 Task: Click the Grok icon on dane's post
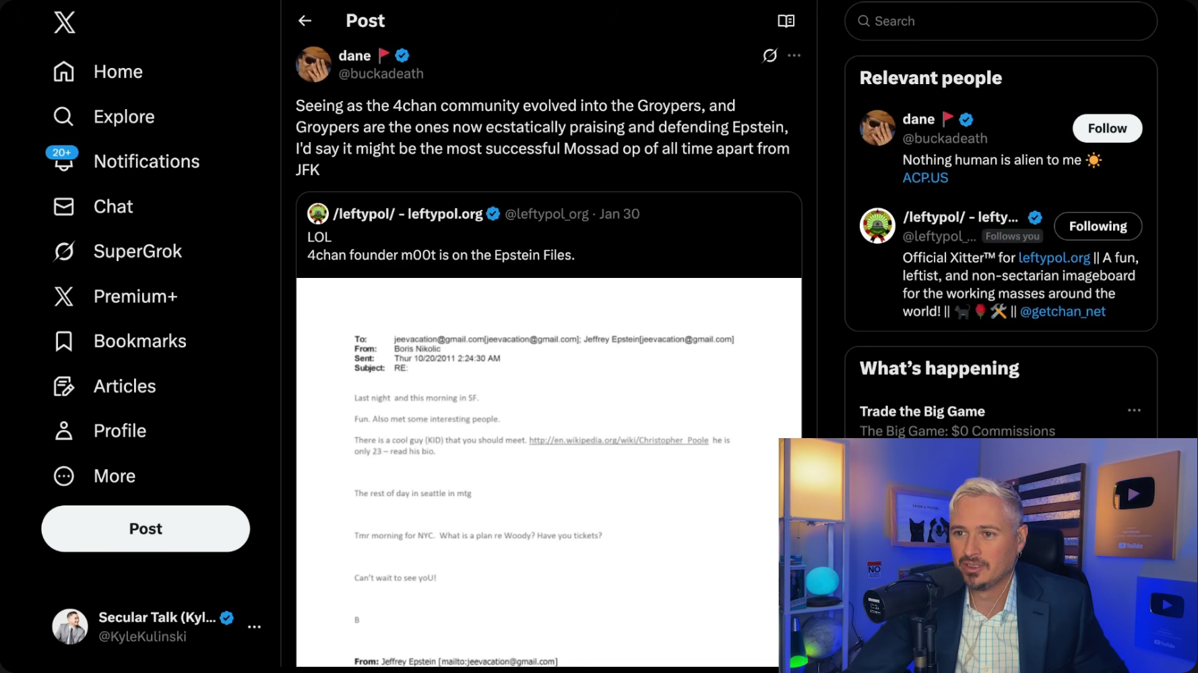click(769, 56)
